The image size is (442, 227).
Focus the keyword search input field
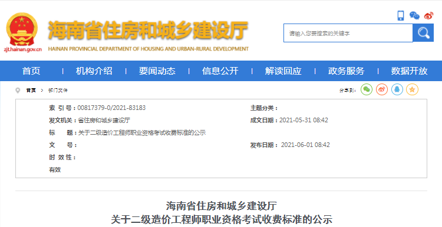click(x=348, y=33)
